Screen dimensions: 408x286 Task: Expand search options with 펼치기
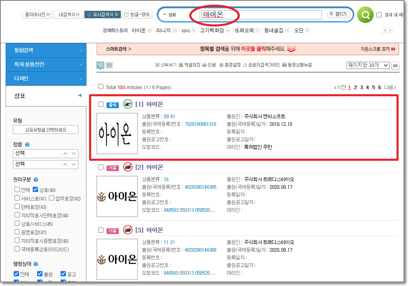click(338, 14)
